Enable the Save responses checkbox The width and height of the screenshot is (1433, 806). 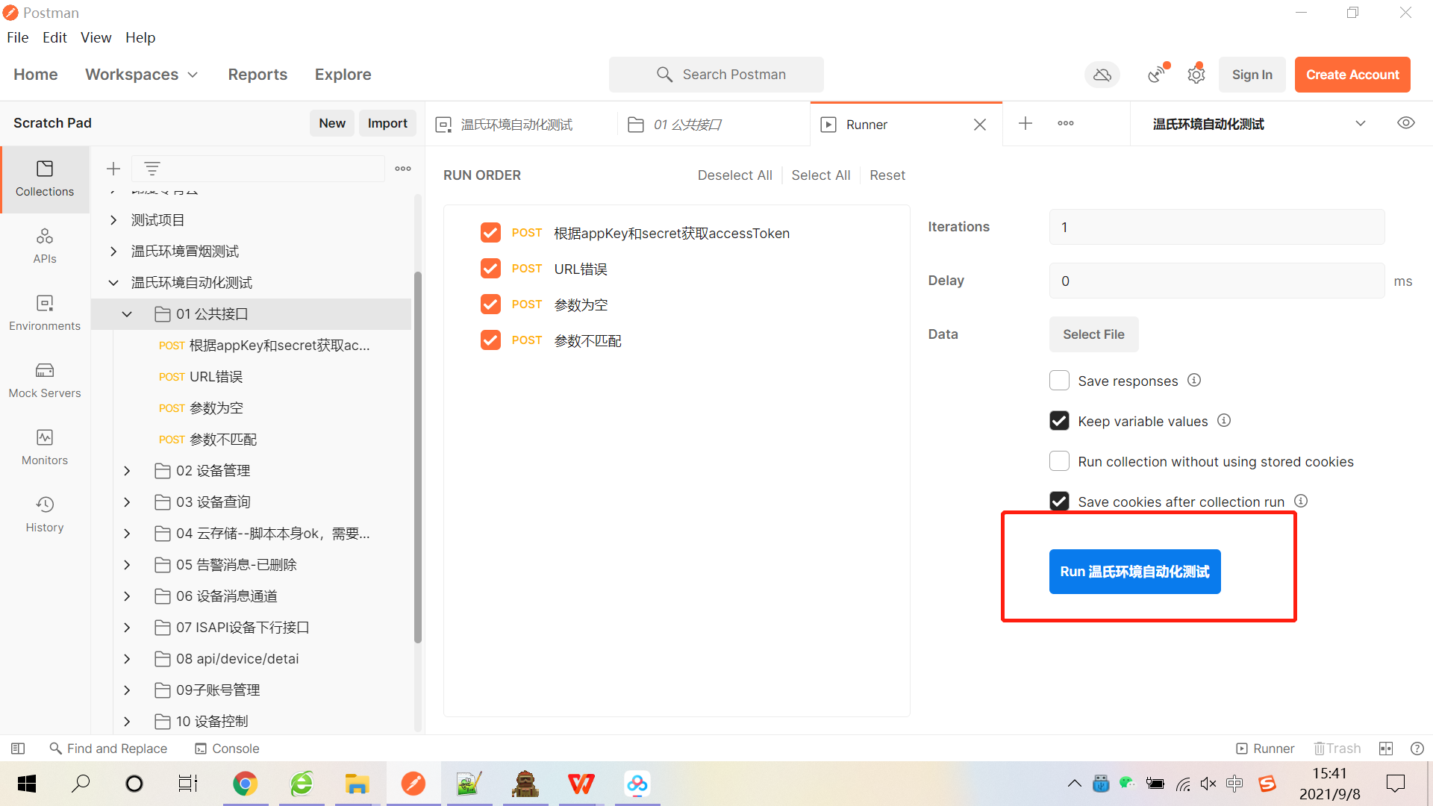(1059, 381)
